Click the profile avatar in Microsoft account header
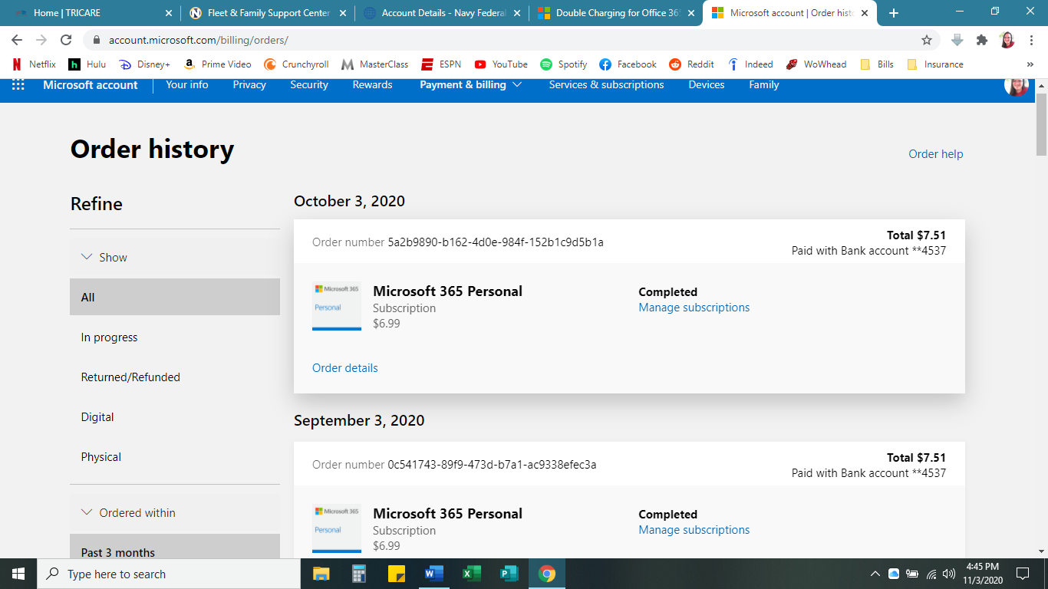Viewport: 1048px width, 589px height. [1017, 86]
